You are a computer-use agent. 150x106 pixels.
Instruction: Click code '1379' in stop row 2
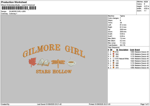[132, 54]
